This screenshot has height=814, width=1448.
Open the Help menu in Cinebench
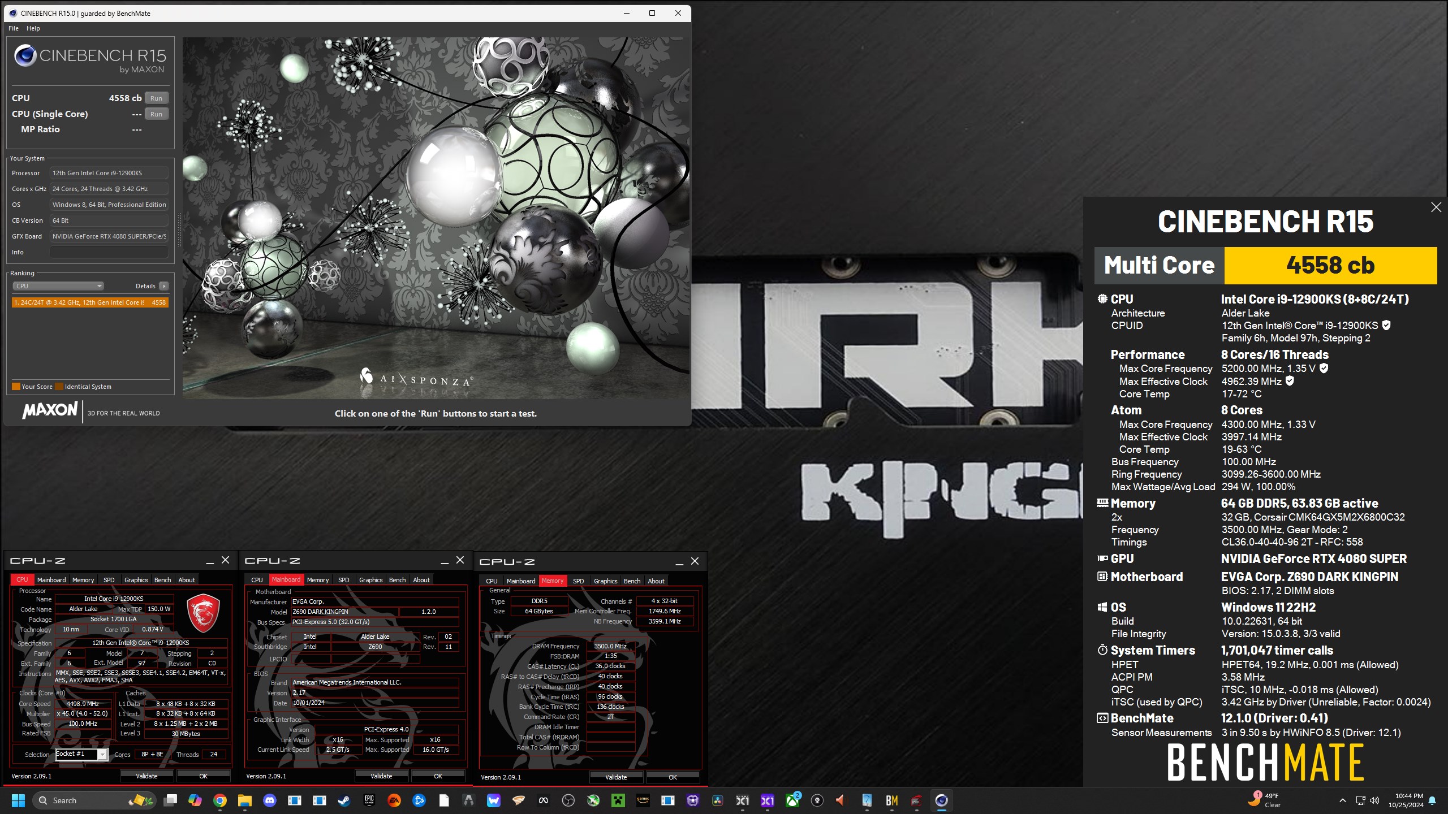[x=33, y=28]
